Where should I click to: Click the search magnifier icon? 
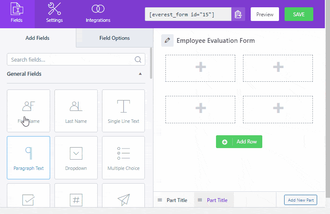pos(138,59)
